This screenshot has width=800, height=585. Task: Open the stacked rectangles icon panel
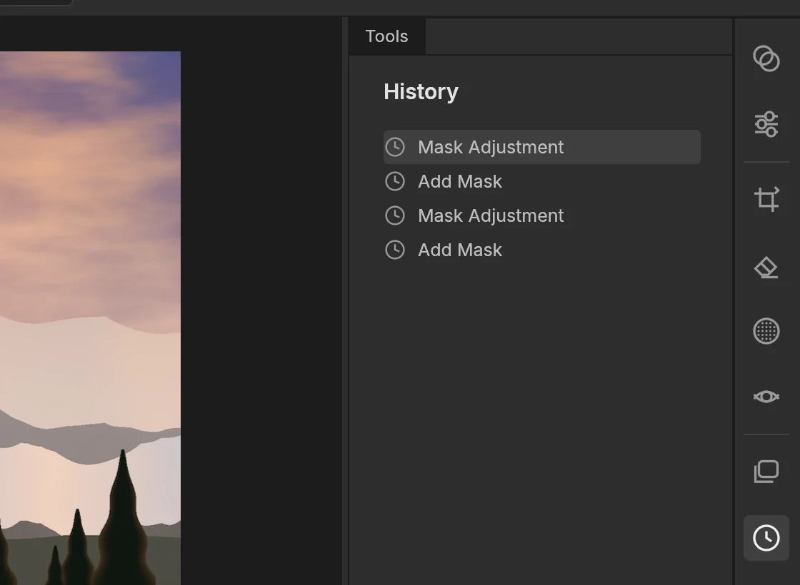pos(766,472)
